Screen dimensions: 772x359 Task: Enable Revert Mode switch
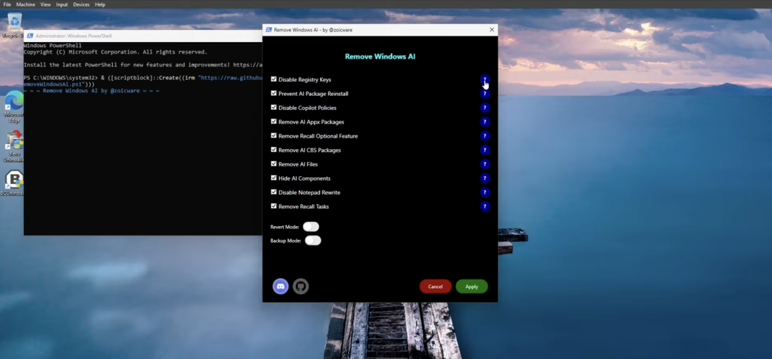pyautogui.click(x=311, y=227)
